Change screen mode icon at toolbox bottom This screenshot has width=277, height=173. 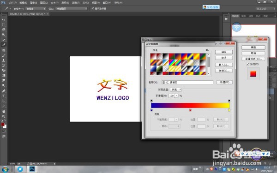click(4, 136)
